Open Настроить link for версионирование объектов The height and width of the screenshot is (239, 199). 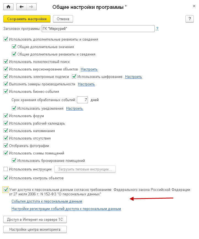tap(89, 69)
